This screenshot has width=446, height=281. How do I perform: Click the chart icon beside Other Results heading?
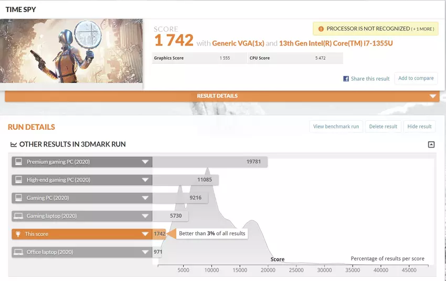coord(14,144)
